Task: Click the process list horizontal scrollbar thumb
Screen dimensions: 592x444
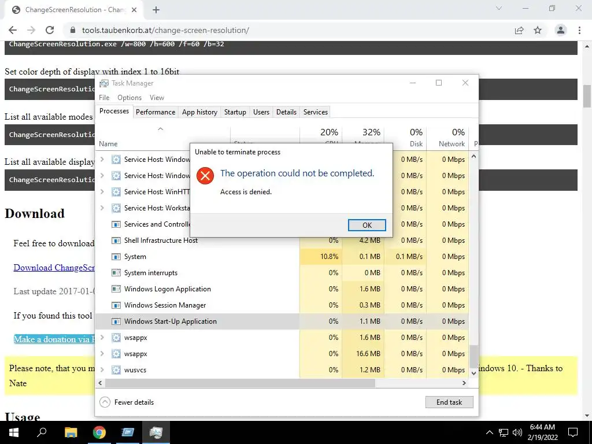Action: click(x=240, y=383)
